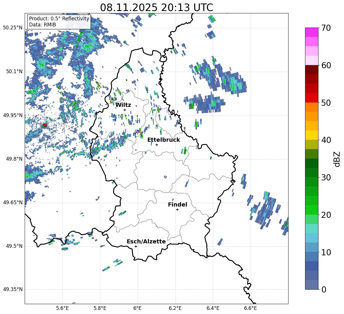The width and height of the screenshot is (344, 314).
Task: Click the 30 colorbar tick label
Action: click(326, 177)
